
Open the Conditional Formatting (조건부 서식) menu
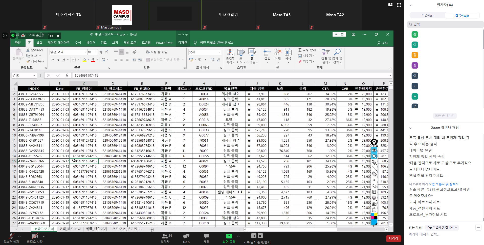click(230, 56)
